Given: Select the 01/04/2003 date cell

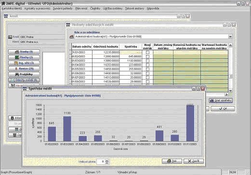Looking at the screenshot, I should (82, 65).
